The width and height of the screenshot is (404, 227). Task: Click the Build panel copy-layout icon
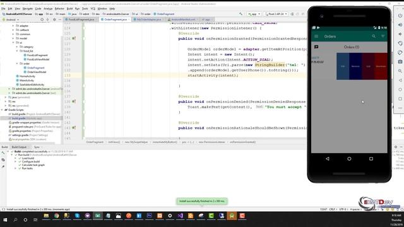pyautogui.click(x=3, y=160)
